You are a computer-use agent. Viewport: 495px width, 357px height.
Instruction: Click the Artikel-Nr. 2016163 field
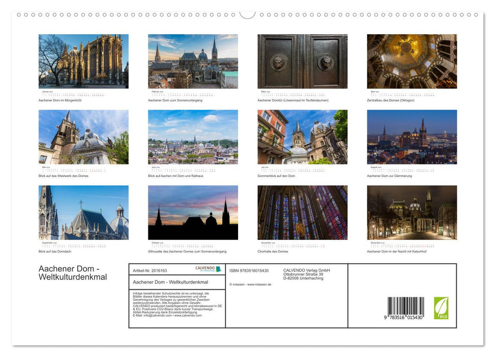pos(149,270)
